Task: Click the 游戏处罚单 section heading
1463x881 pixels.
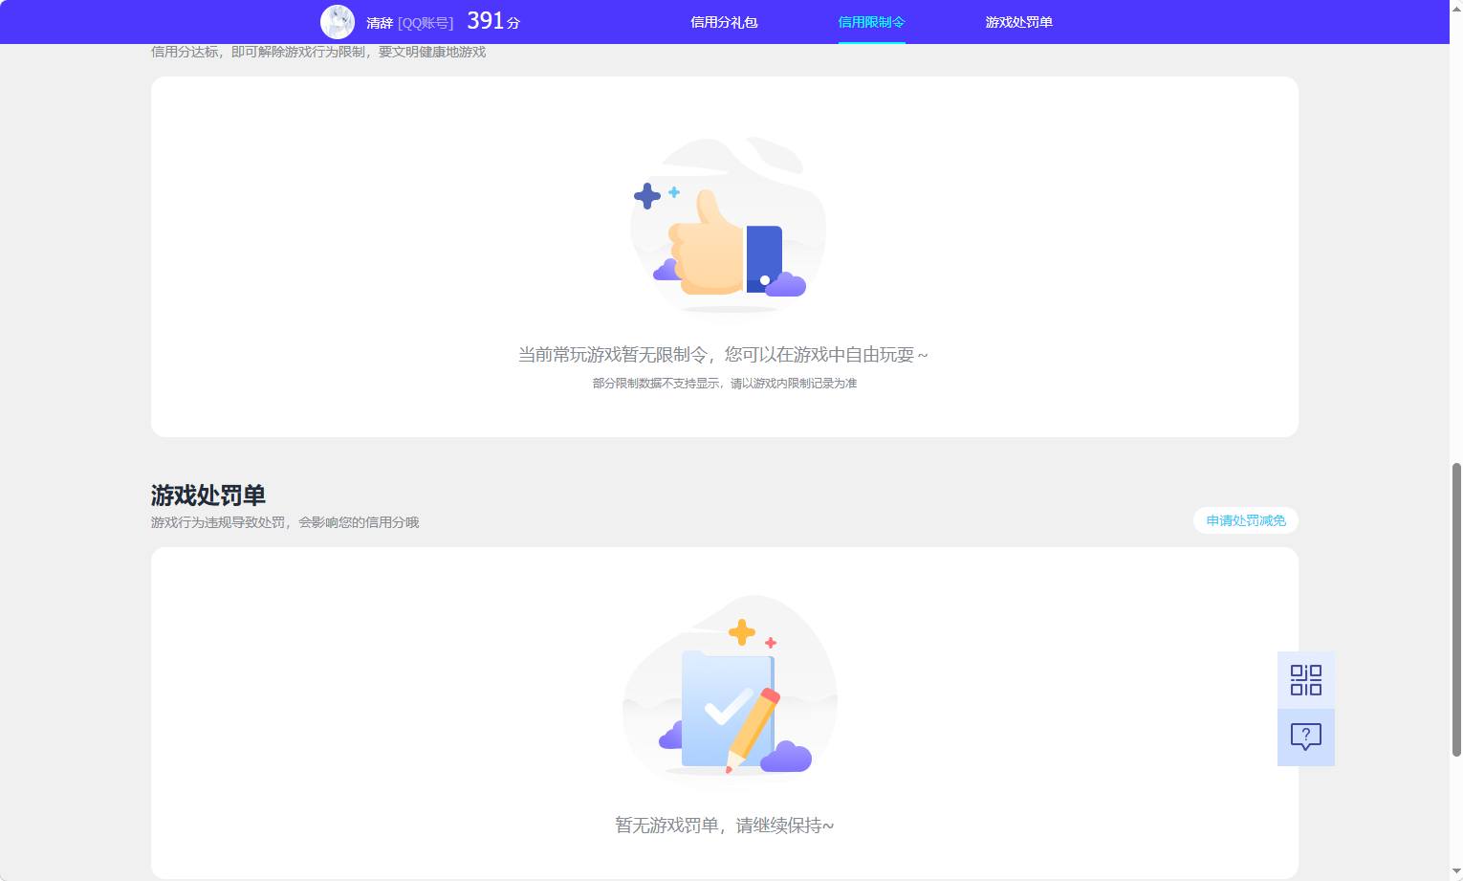Action: click(208, 496)
